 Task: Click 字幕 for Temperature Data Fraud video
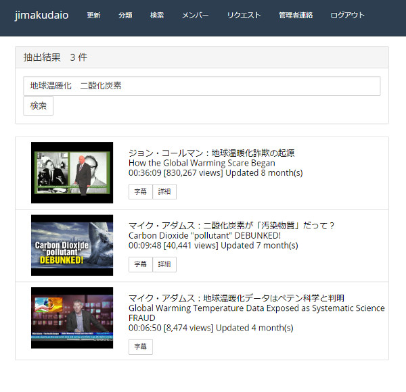140,347
